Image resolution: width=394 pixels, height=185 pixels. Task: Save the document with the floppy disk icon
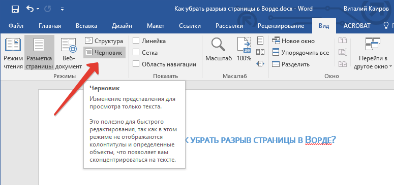pos(15,9)
